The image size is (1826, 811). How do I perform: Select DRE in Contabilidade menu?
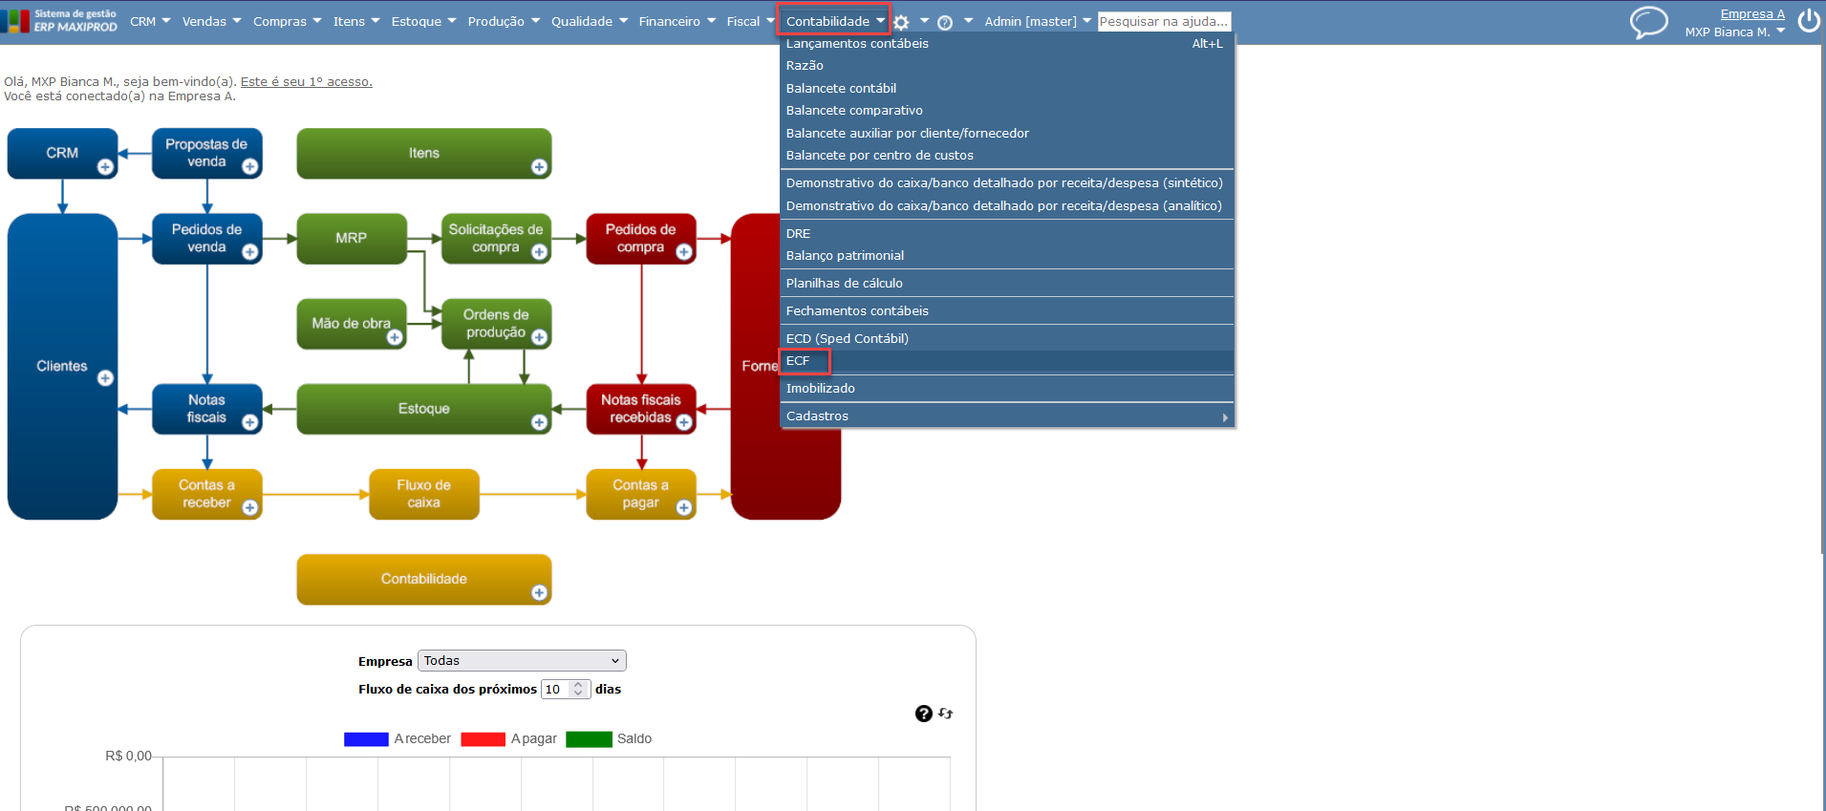tap(1007, 234)
